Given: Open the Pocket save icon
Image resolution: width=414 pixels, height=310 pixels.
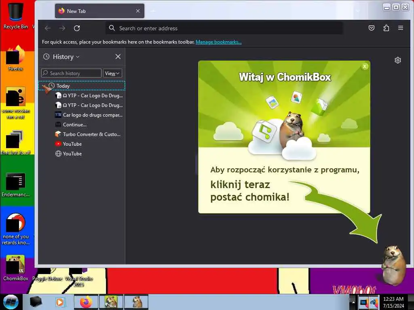Looking at the screenshot, I should coord(372,28).
